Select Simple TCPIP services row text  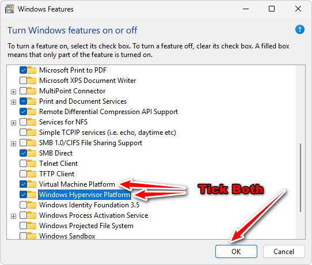click(108, 132)
